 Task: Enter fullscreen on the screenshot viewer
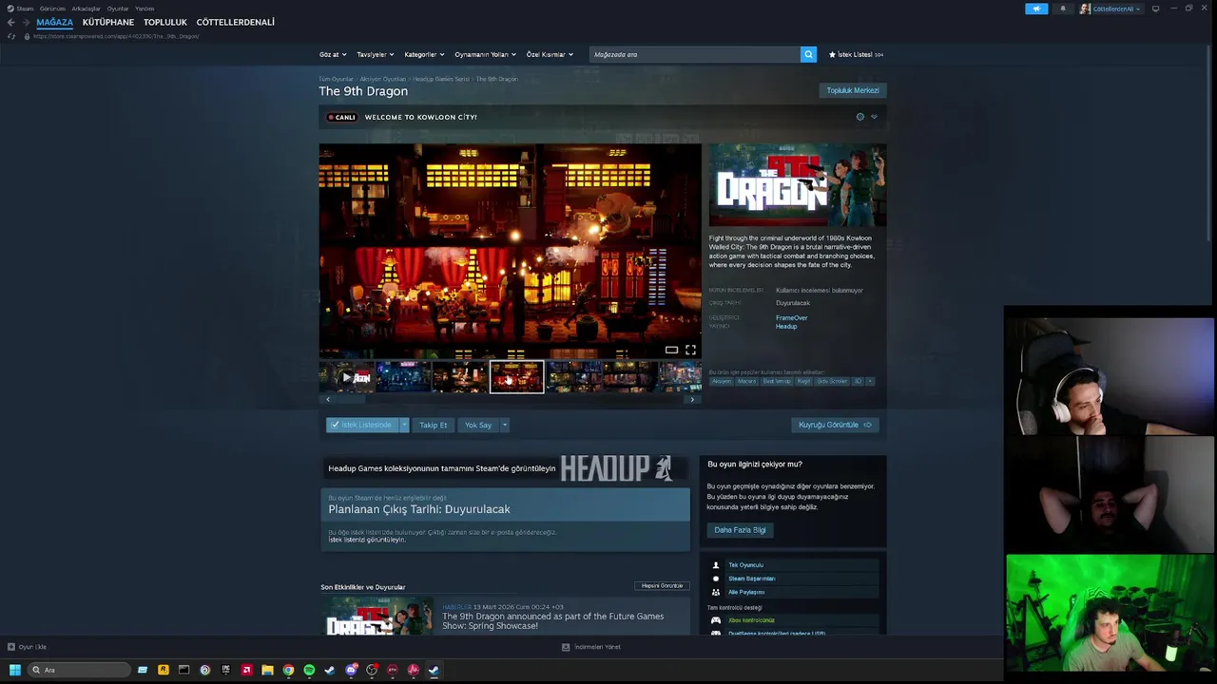[x=690, y=350]
